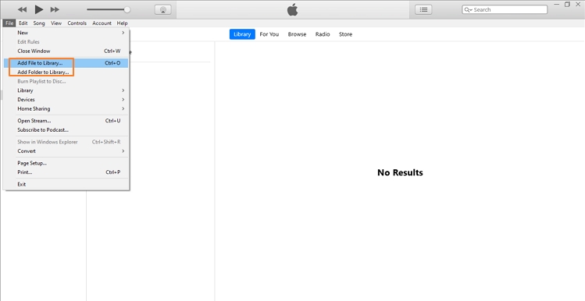Choose Subscribe to Podcast…
The image size is (585, 301).
(66, 130)
